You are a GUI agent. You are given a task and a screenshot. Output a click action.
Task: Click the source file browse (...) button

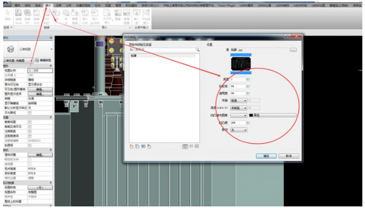coord(293,50)
